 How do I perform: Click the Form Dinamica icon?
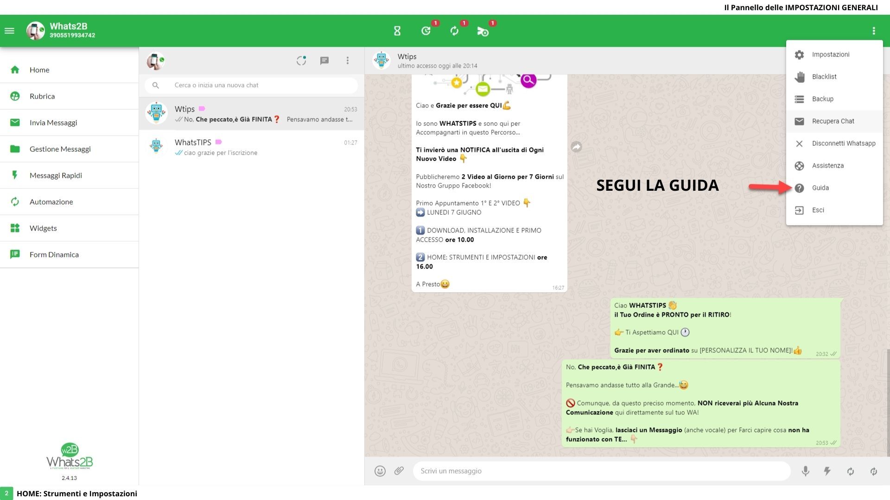click(15, 255)
